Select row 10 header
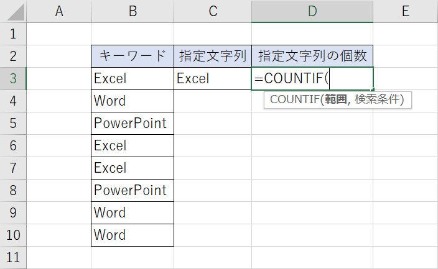The width and height of the screenshot is (438, 269). click(13, 235)
